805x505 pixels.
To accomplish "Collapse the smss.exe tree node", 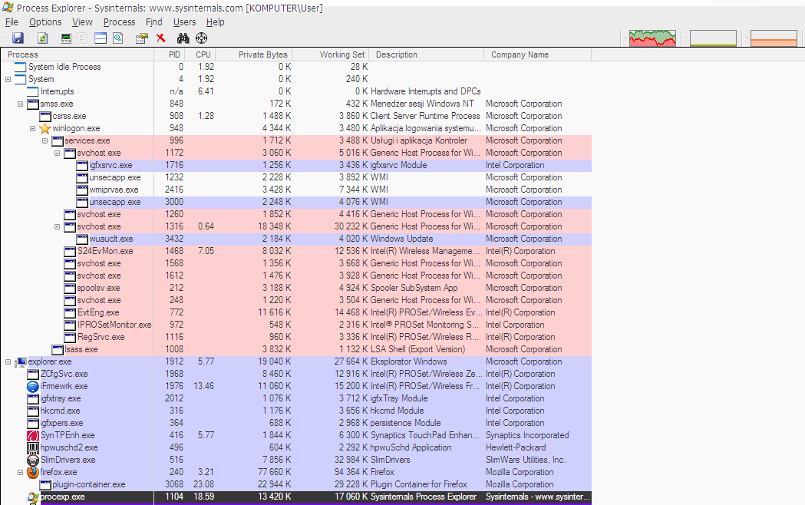I will click(x=21, y=104).
